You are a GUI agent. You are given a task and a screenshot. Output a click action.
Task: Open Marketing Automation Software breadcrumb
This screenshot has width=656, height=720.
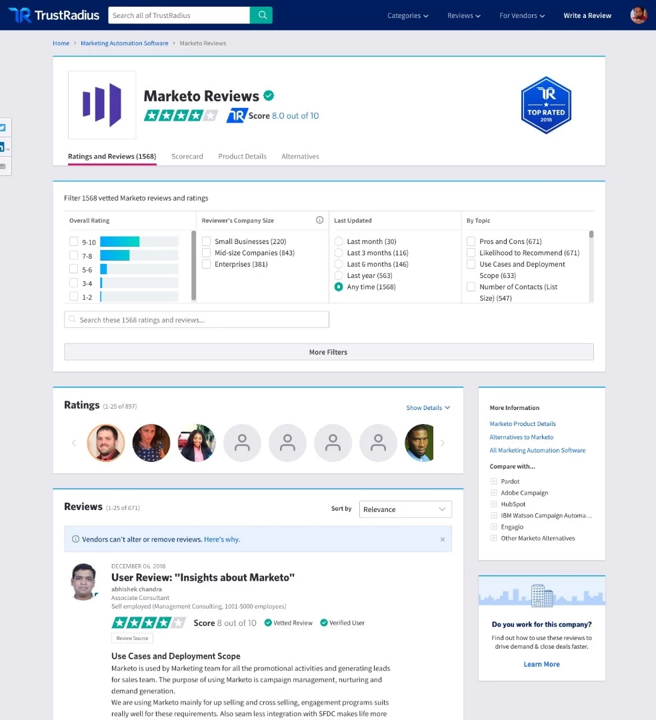(125, 43)
